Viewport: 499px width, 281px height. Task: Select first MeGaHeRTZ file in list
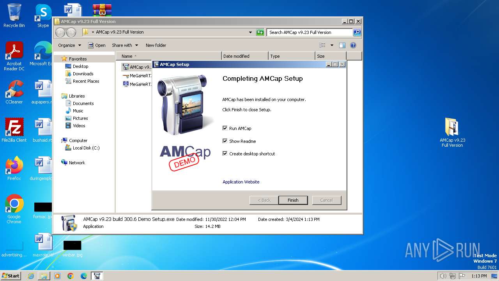[x=137, y=76]
